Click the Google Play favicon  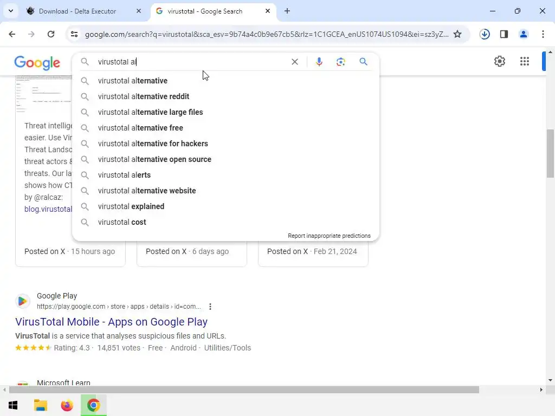[22, 301]
